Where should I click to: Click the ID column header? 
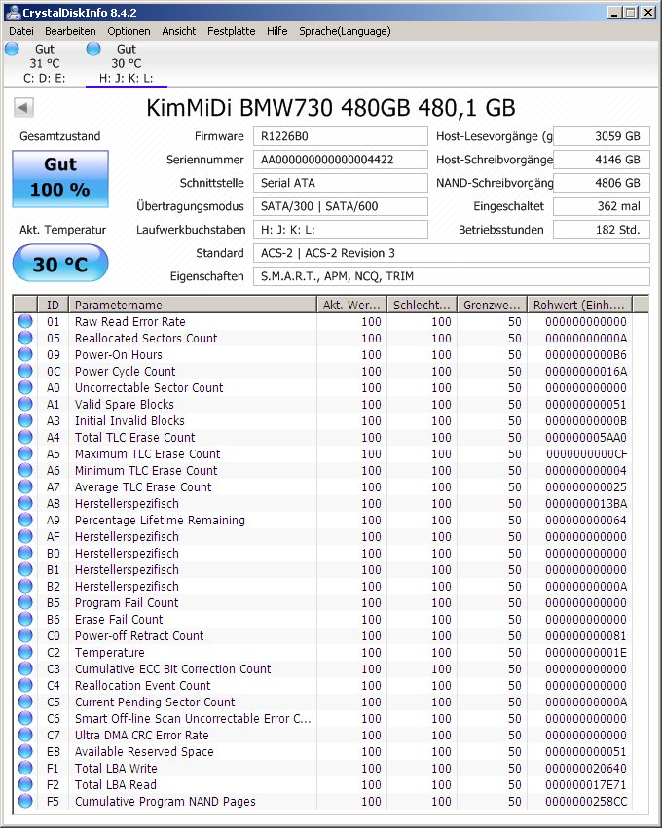click(53, 305)
